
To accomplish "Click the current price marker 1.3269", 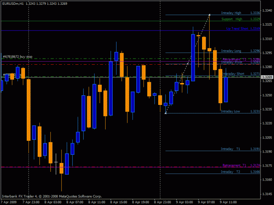I will pos(267,77).
